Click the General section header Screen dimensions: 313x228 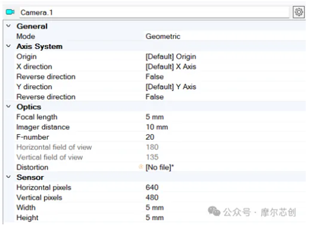[32, 26]
